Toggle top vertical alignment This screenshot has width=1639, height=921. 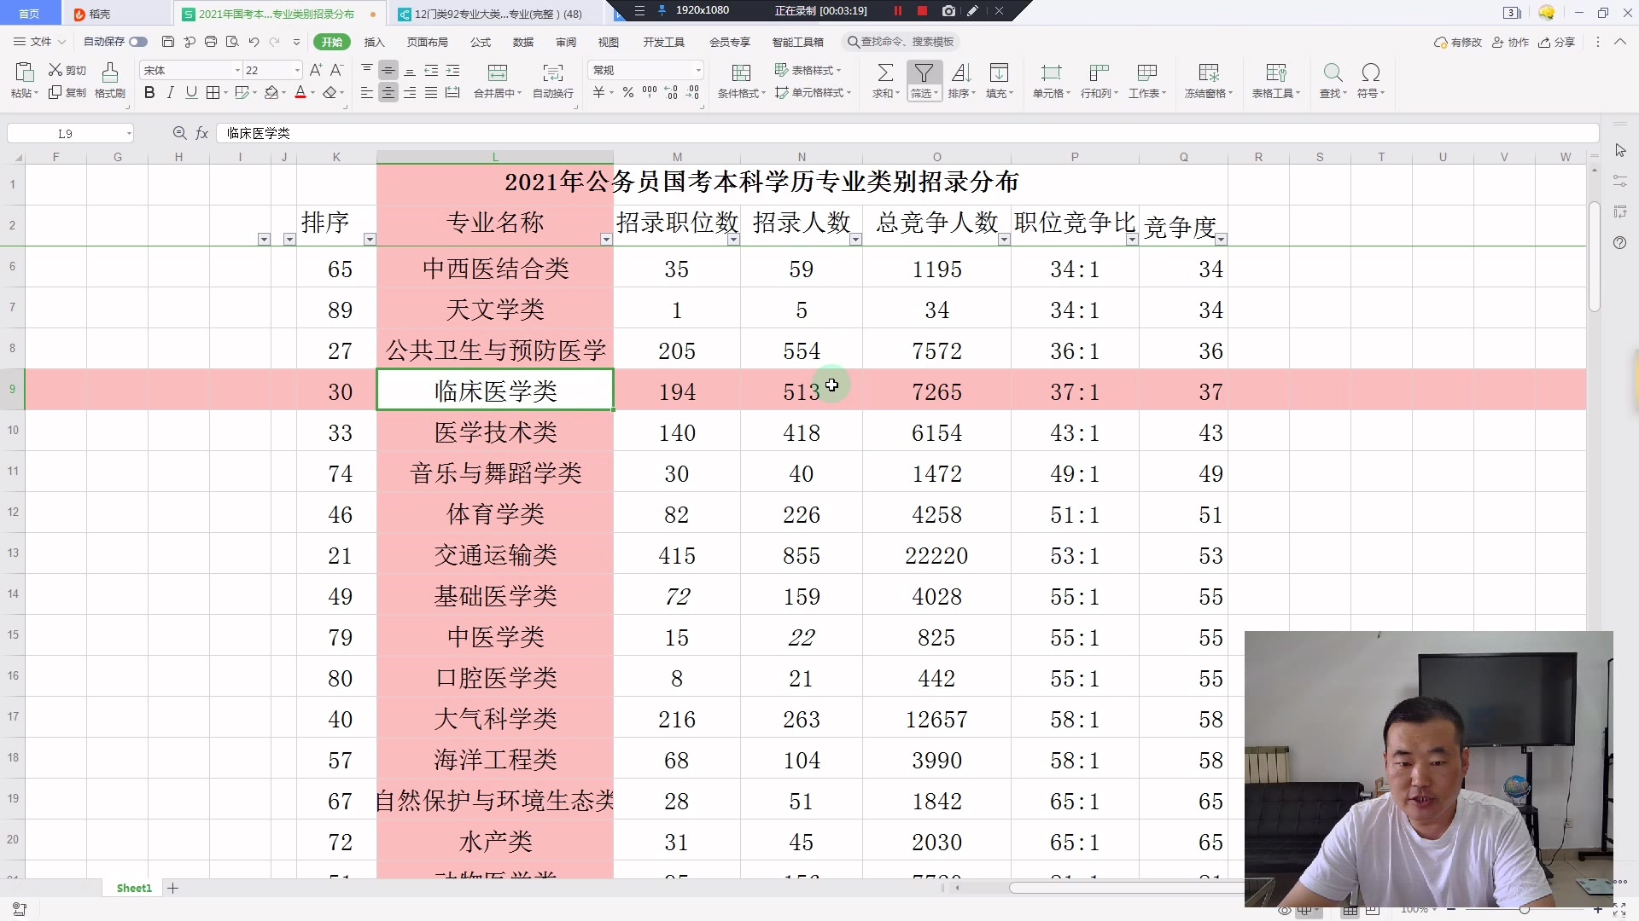(367, 70)
